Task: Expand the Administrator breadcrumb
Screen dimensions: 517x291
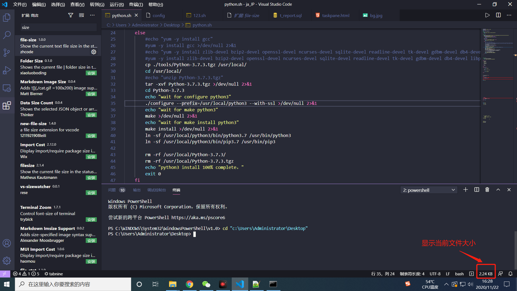Action: (145, 25)
